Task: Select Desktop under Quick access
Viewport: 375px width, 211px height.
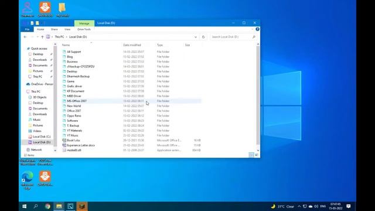Action: coord(38,54)
